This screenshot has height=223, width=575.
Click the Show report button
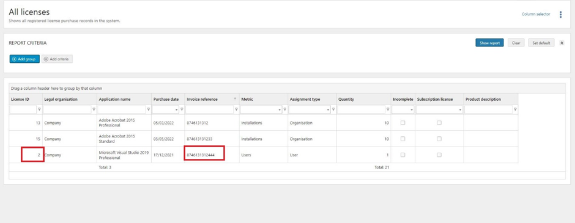click(489, 43)
